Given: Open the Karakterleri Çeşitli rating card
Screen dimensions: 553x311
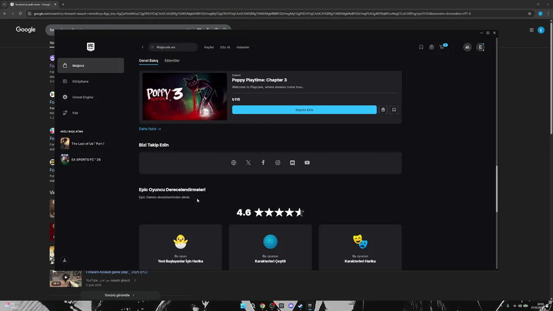Looking at the screenshot, I should pyautogui.click(x=270, y=248).
